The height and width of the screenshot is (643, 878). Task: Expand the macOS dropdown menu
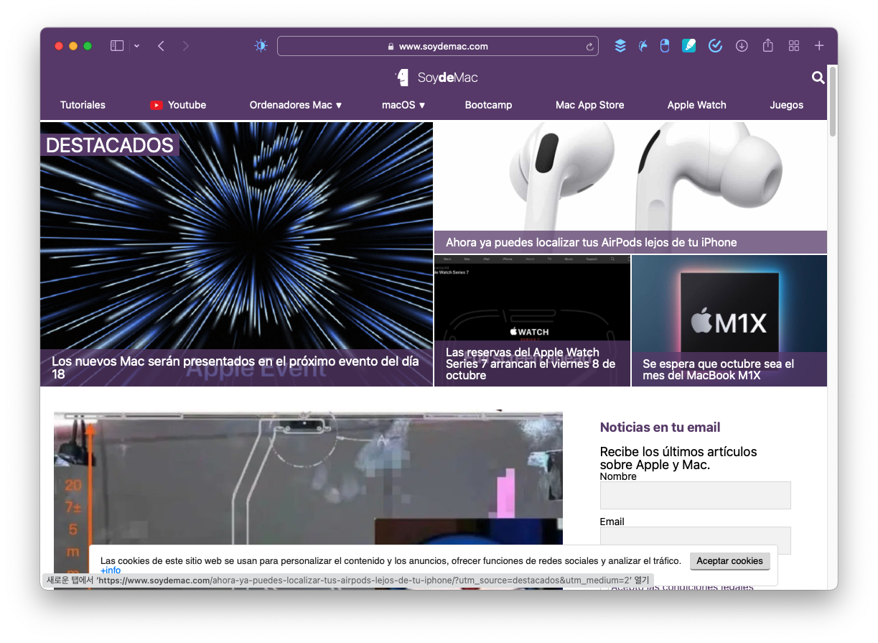[x=403, y=105]
